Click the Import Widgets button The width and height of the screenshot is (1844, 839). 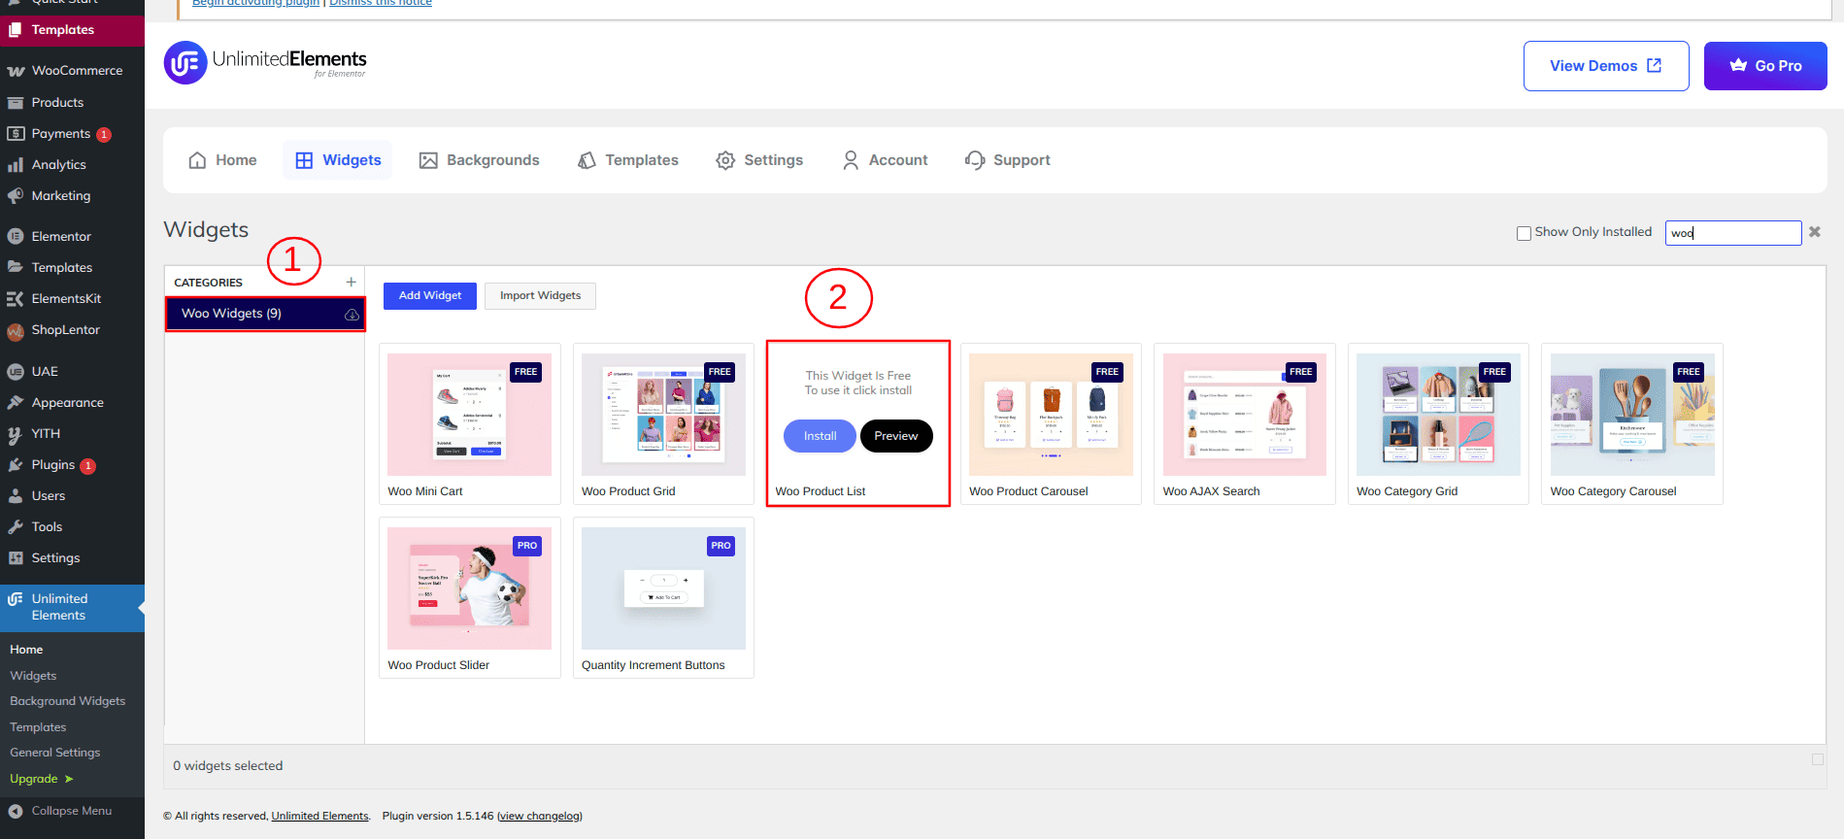point(540,296)
